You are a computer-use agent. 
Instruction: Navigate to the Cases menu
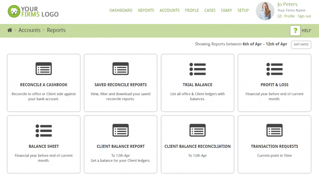click(210, 10)
